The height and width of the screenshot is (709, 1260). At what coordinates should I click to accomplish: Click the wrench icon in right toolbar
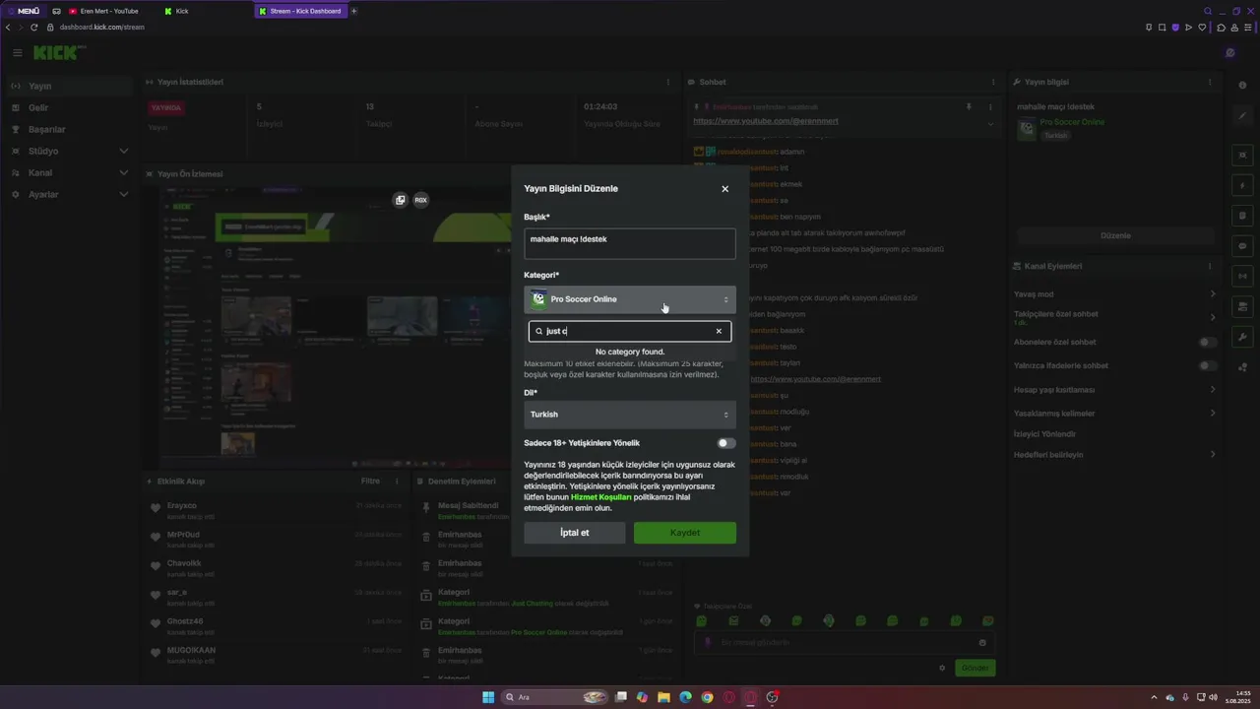1242,338
